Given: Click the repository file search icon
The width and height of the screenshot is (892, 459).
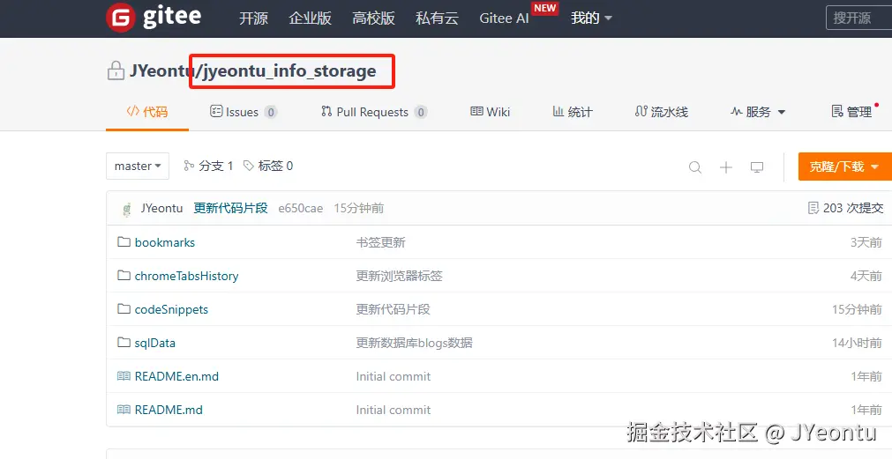Looking at the screenshot, I should click(695, 167).
